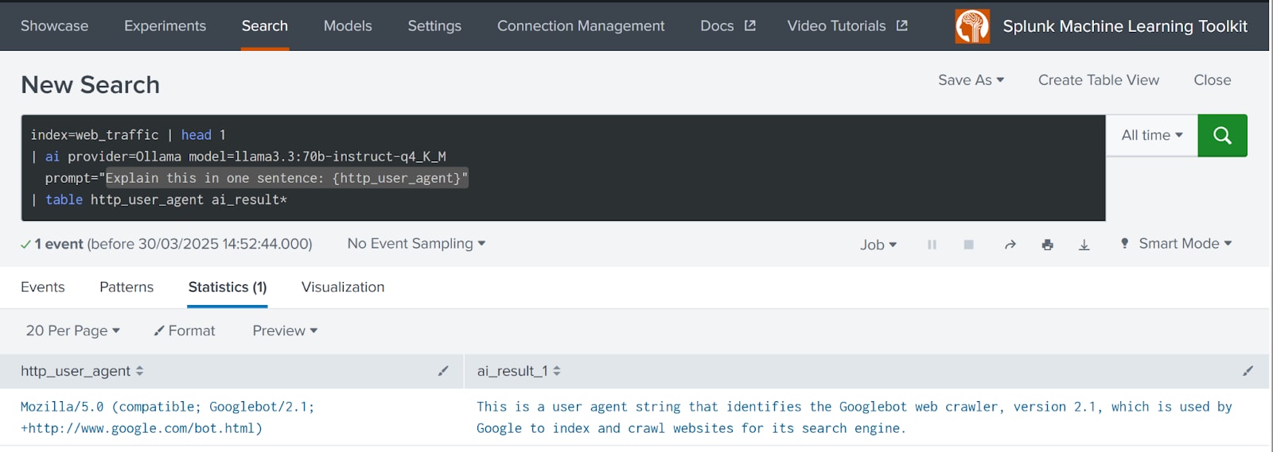Open Video Tutorials link
Viewport: 1273px width, 452px height.
[x=836, y=25]
